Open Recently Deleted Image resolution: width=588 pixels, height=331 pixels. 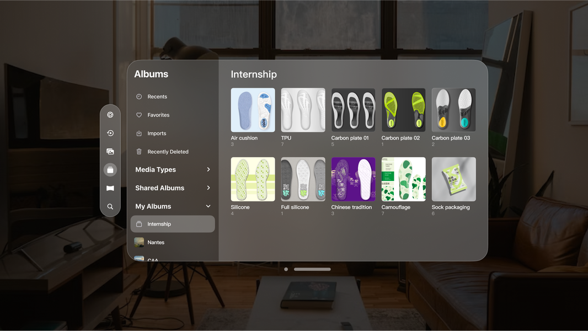coord(173,152)
